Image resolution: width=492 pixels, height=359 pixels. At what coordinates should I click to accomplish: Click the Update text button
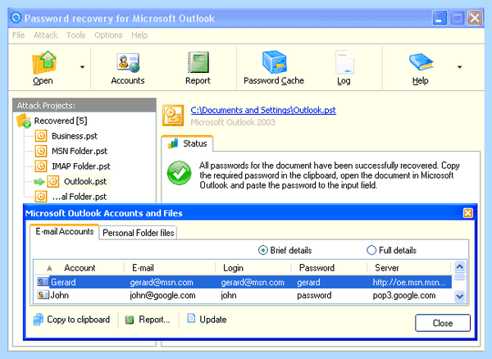coord(213,320)
